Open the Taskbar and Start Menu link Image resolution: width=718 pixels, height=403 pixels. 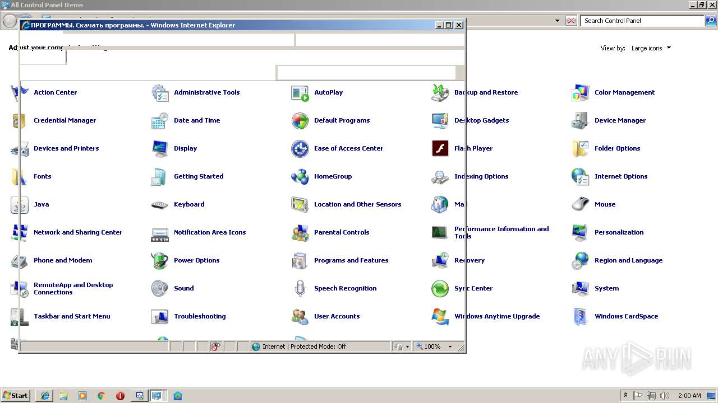(72, 316)
